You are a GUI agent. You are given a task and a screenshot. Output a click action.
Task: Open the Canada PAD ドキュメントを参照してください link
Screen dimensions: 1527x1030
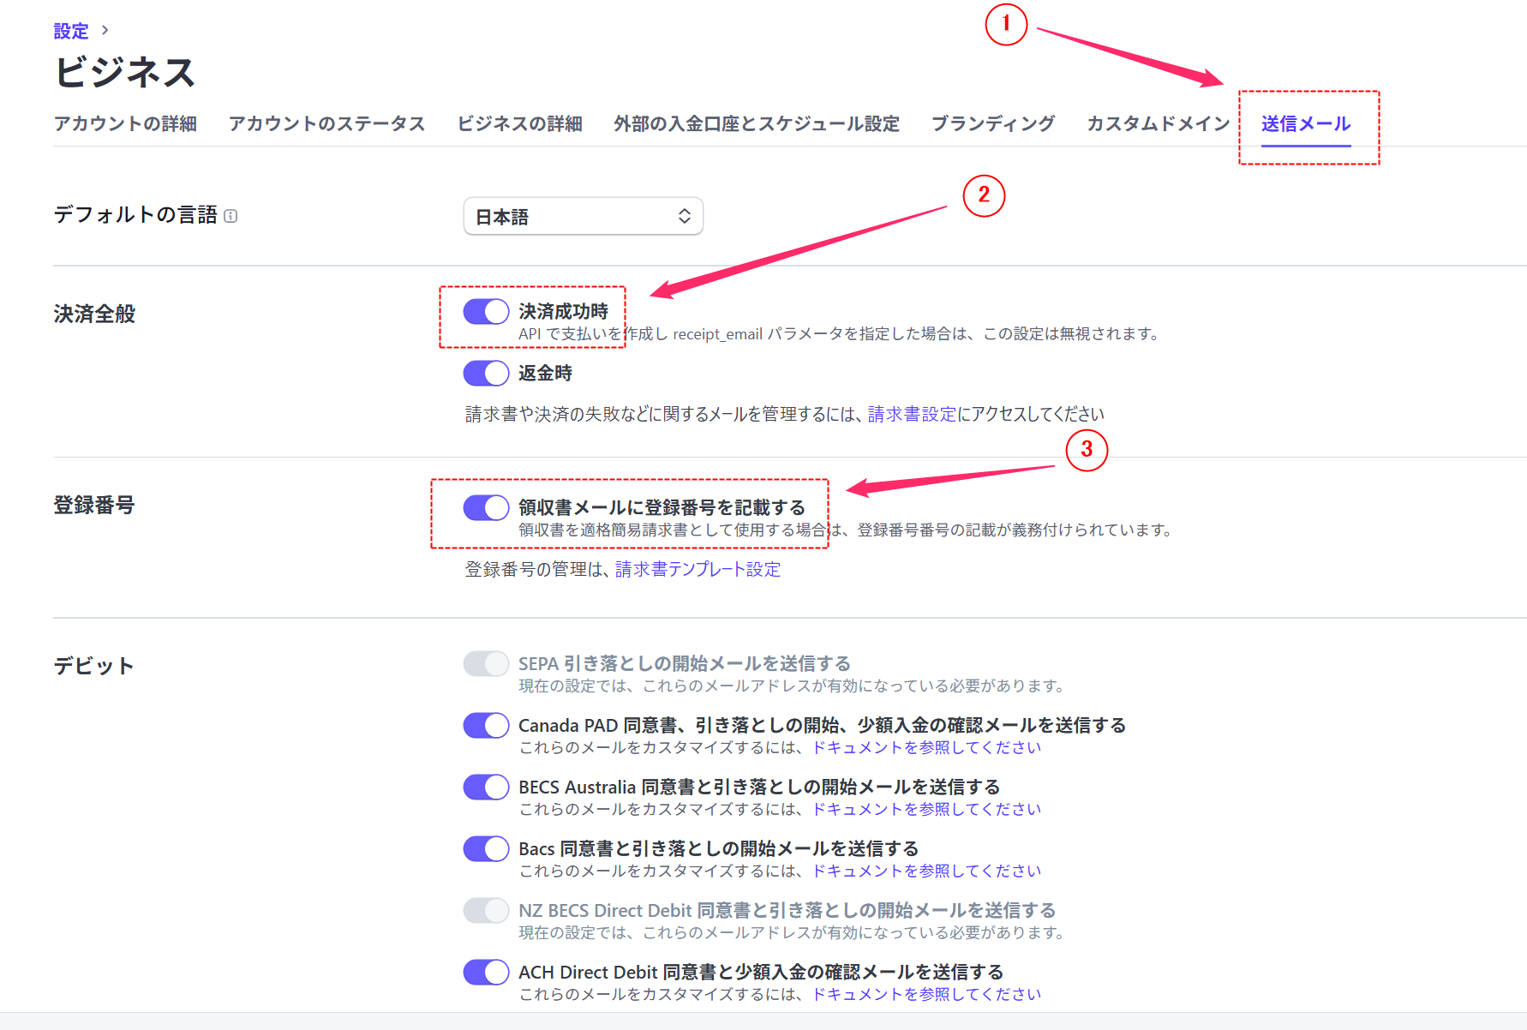pos(926,748)
